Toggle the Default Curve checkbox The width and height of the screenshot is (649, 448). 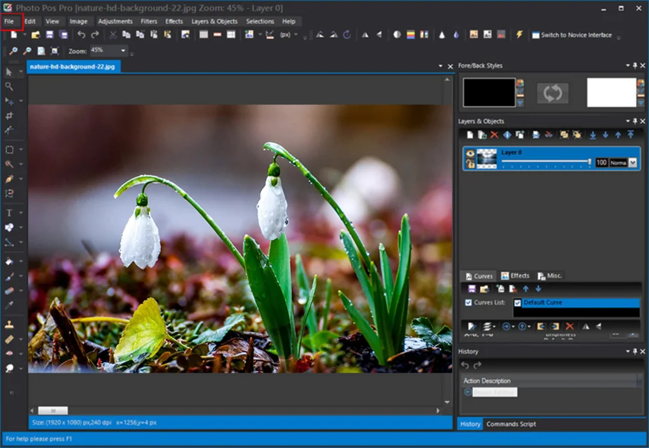click(x=517, y=303)
